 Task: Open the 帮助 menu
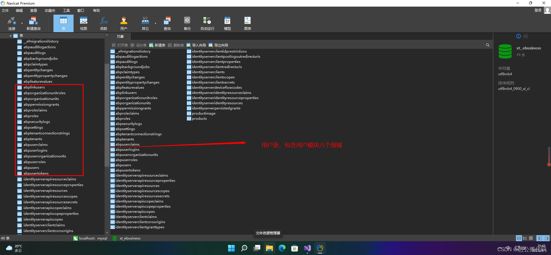pyautogui.click(x=97, y=10)
